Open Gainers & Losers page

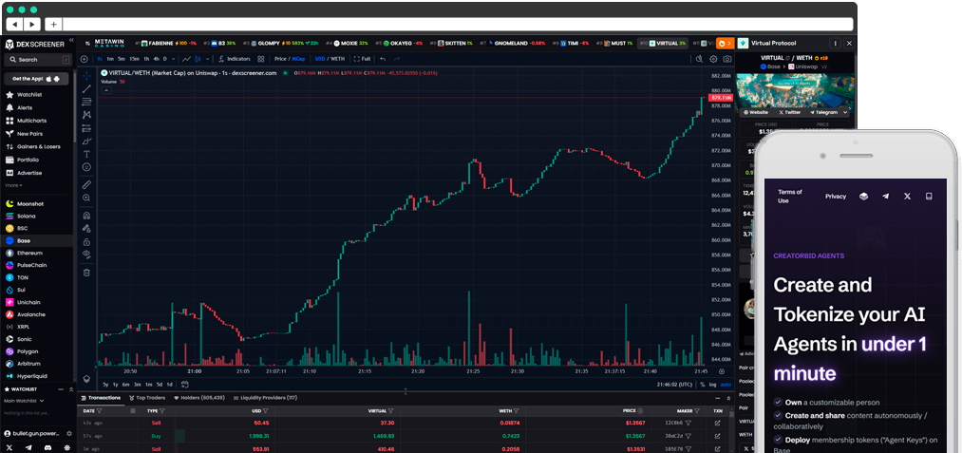39,146
